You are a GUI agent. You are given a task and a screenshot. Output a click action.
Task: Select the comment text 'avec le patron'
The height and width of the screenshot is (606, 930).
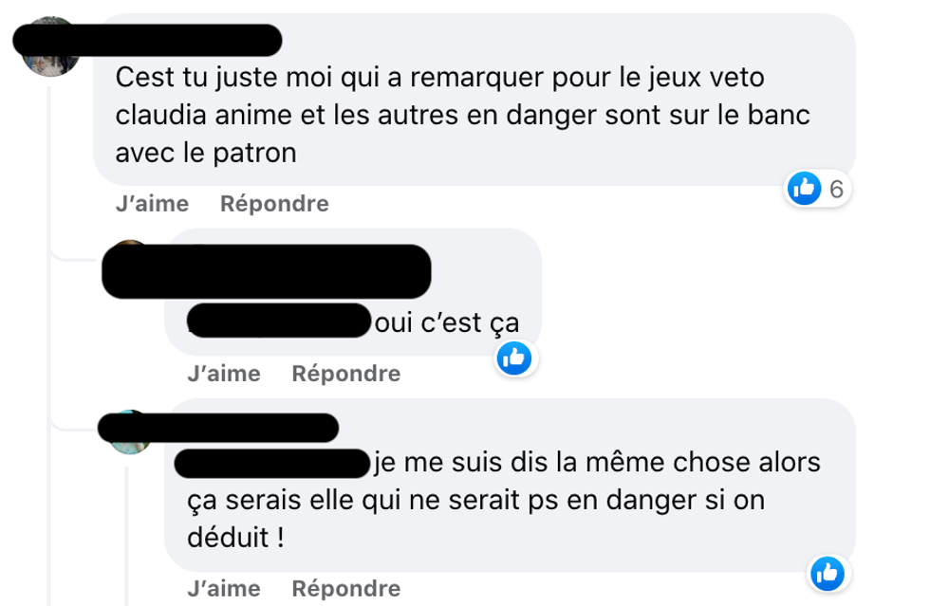point(206,153)
